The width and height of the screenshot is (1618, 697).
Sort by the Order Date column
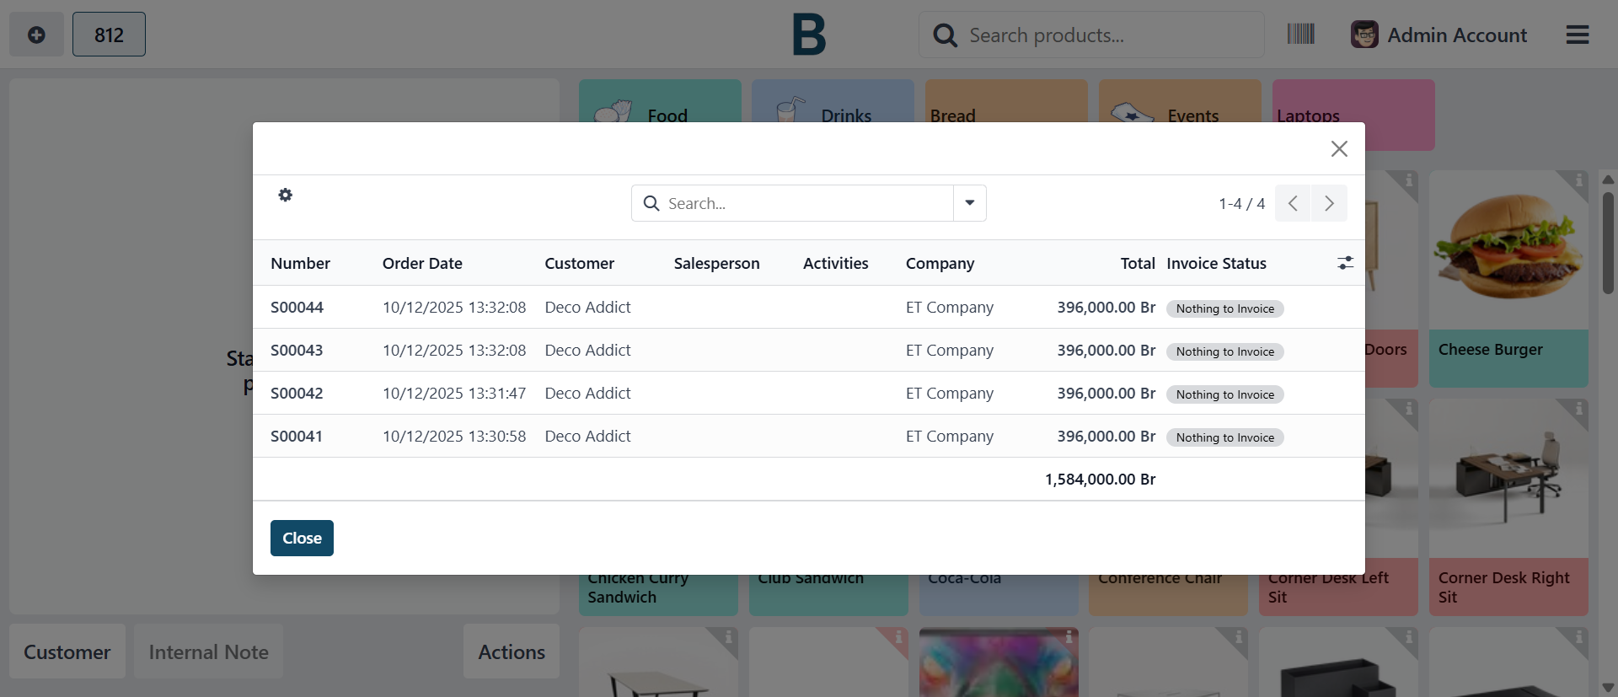click(422, 264)
